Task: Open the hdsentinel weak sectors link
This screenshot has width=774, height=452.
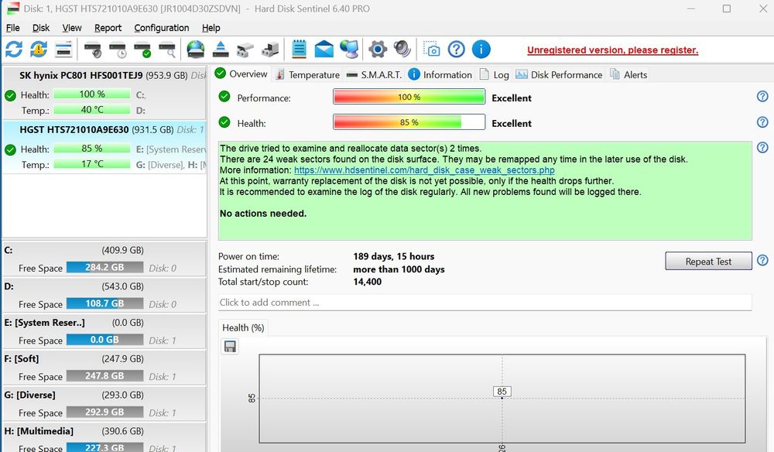Action: coord(424,170)
